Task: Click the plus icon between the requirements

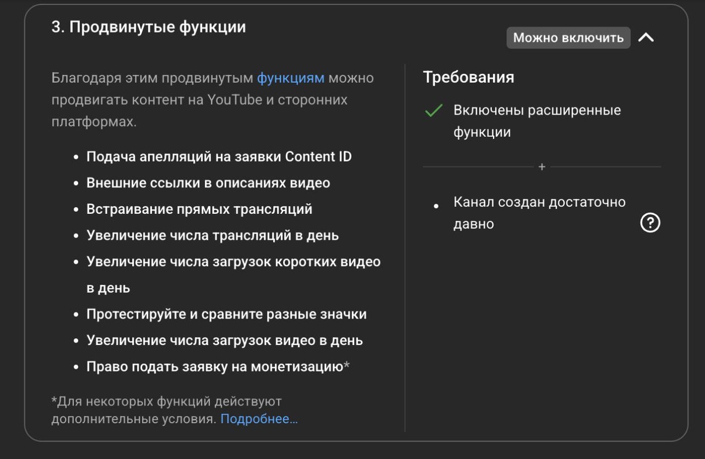Action: (x=540, y=166)
